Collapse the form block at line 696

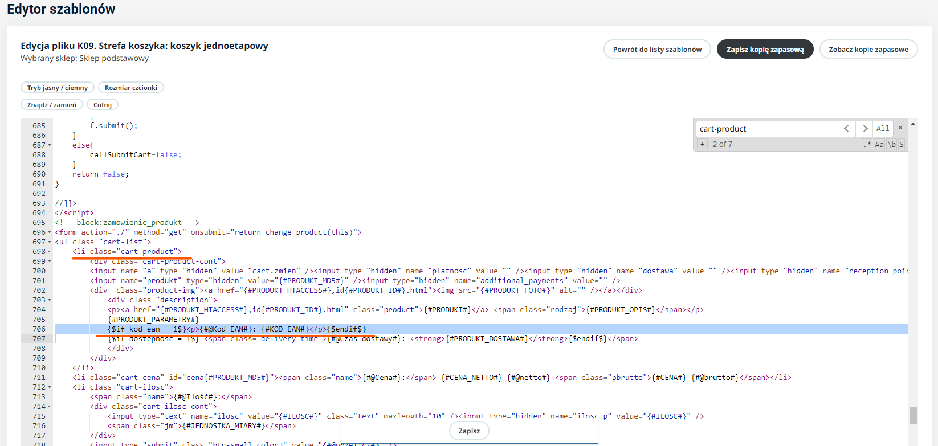(50, 232)
